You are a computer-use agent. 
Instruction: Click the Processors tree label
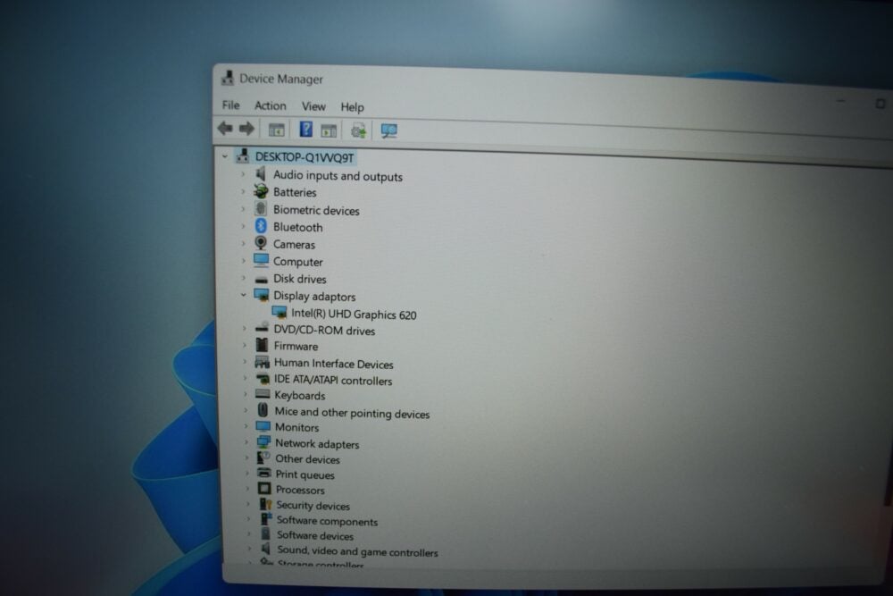click(x=300, y=490)
